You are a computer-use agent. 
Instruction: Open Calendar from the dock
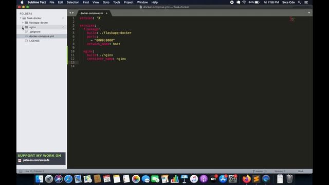pyautogui.click(x=107, y=179)
